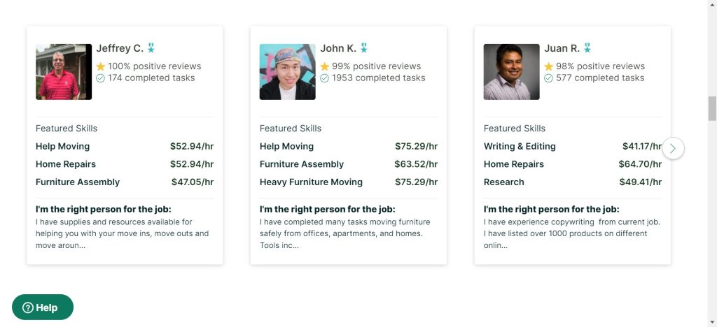The height and width of the screenshot is (327, 717).
Task: Open John K.'s profile photo
Action: pos(288,72)
